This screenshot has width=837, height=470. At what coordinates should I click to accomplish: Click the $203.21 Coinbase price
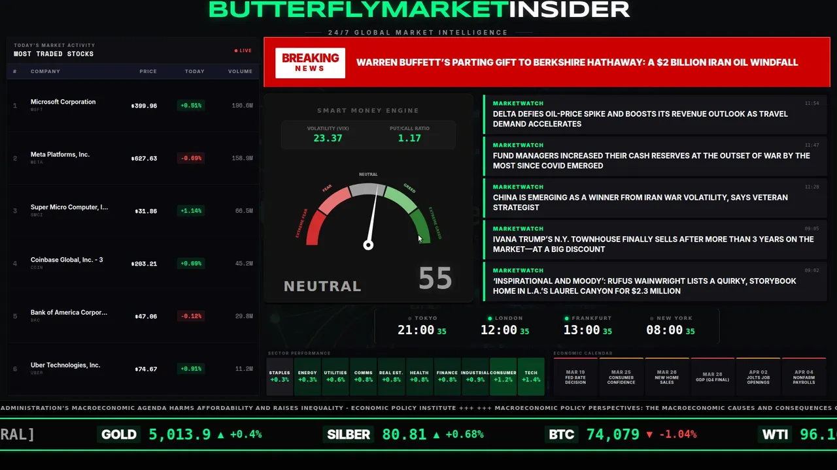tap(144, 264)
